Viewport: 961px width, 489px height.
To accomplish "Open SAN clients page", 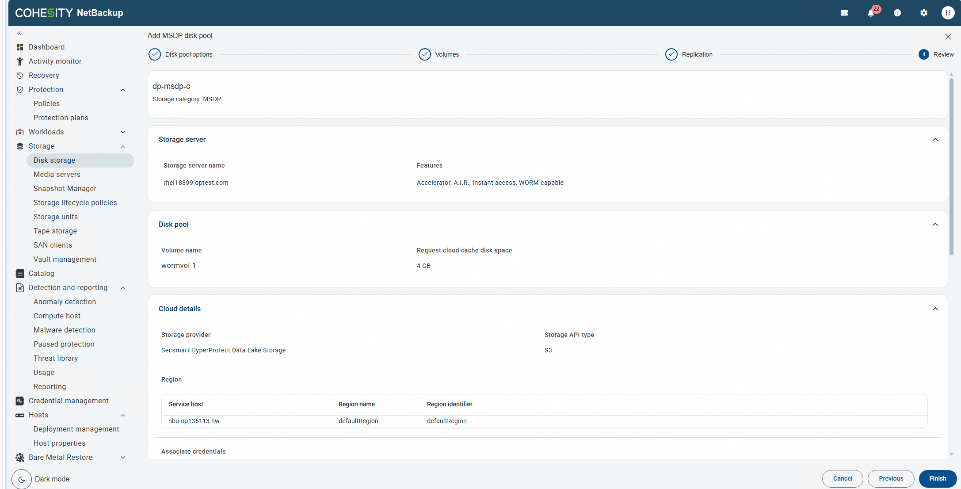I will tap(53, 245).
